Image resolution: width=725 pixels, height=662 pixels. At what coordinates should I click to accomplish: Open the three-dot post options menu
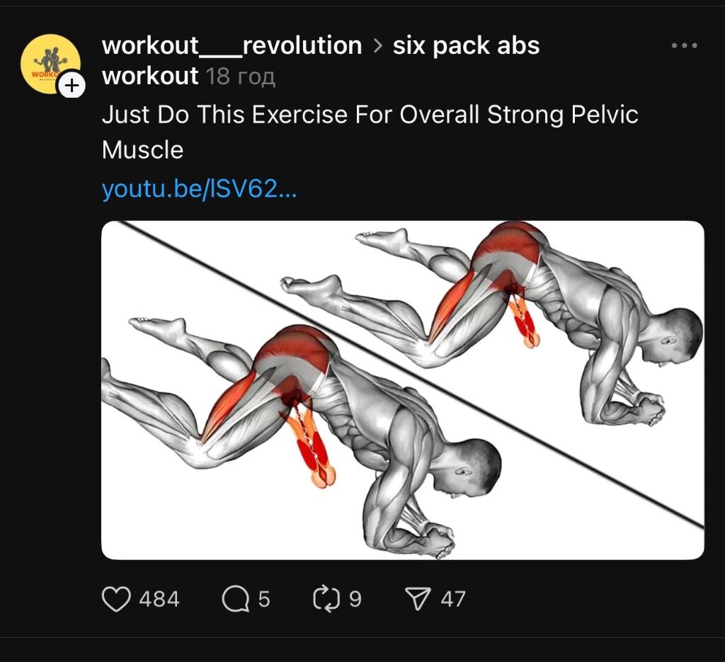(x=685, y=45)
